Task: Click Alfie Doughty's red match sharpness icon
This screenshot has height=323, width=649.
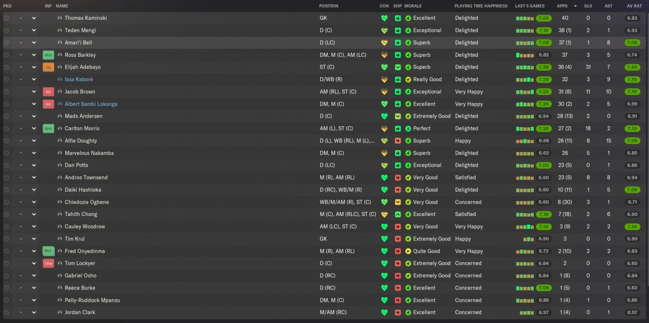Action: point(398,141)
